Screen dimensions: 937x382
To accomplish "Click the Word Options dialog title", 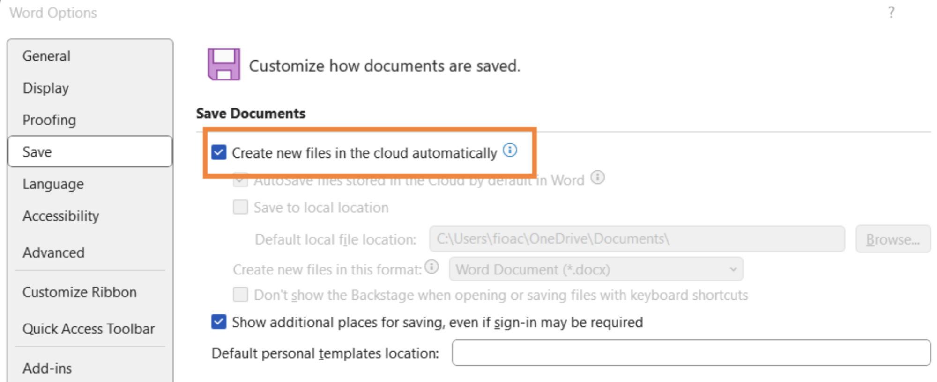I will point(53,13).
